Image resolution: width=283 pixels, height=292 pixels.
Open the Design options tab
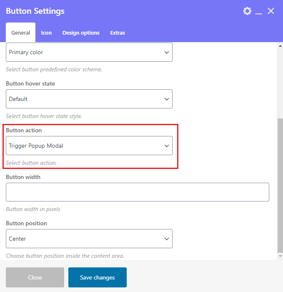coord(81,33)
